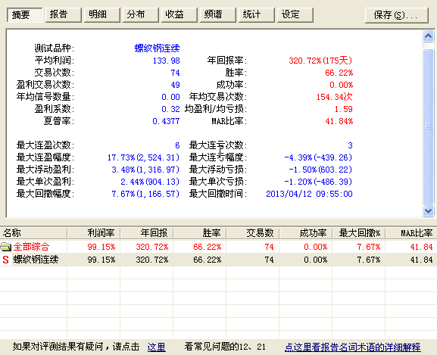Sort by the 利润率 column header
This screenshot has width=437, height=355.
click(x=94, y=233)
